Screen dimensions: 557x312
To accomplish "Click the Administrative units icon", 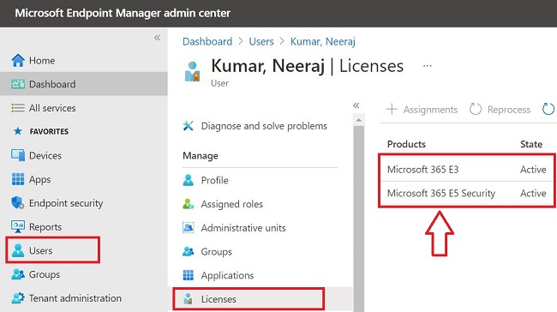I will pyautogui.click(x=189, y=228).
